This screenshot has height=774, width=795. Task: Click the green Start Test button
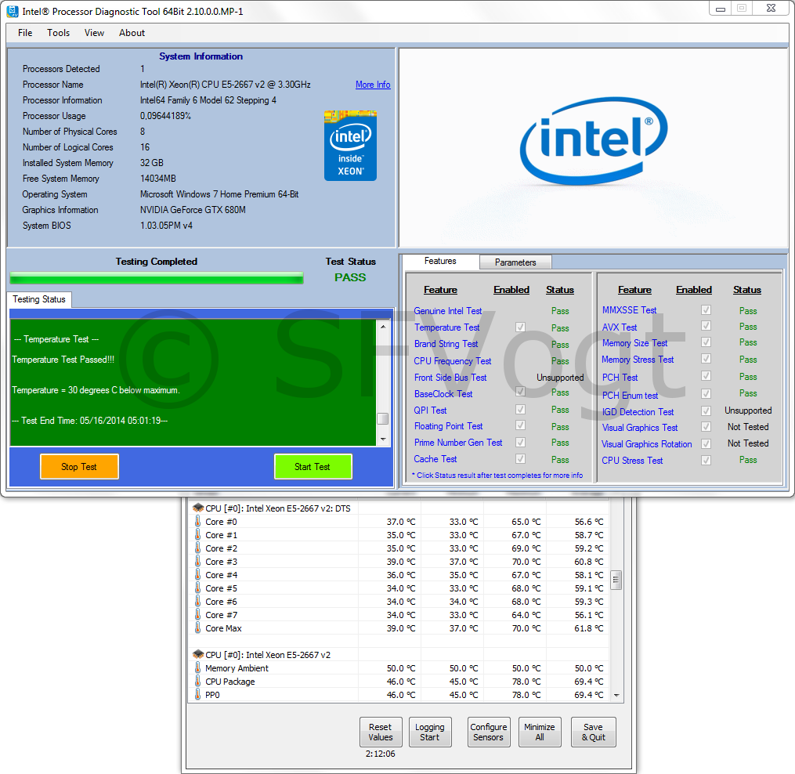click(313, 467)
